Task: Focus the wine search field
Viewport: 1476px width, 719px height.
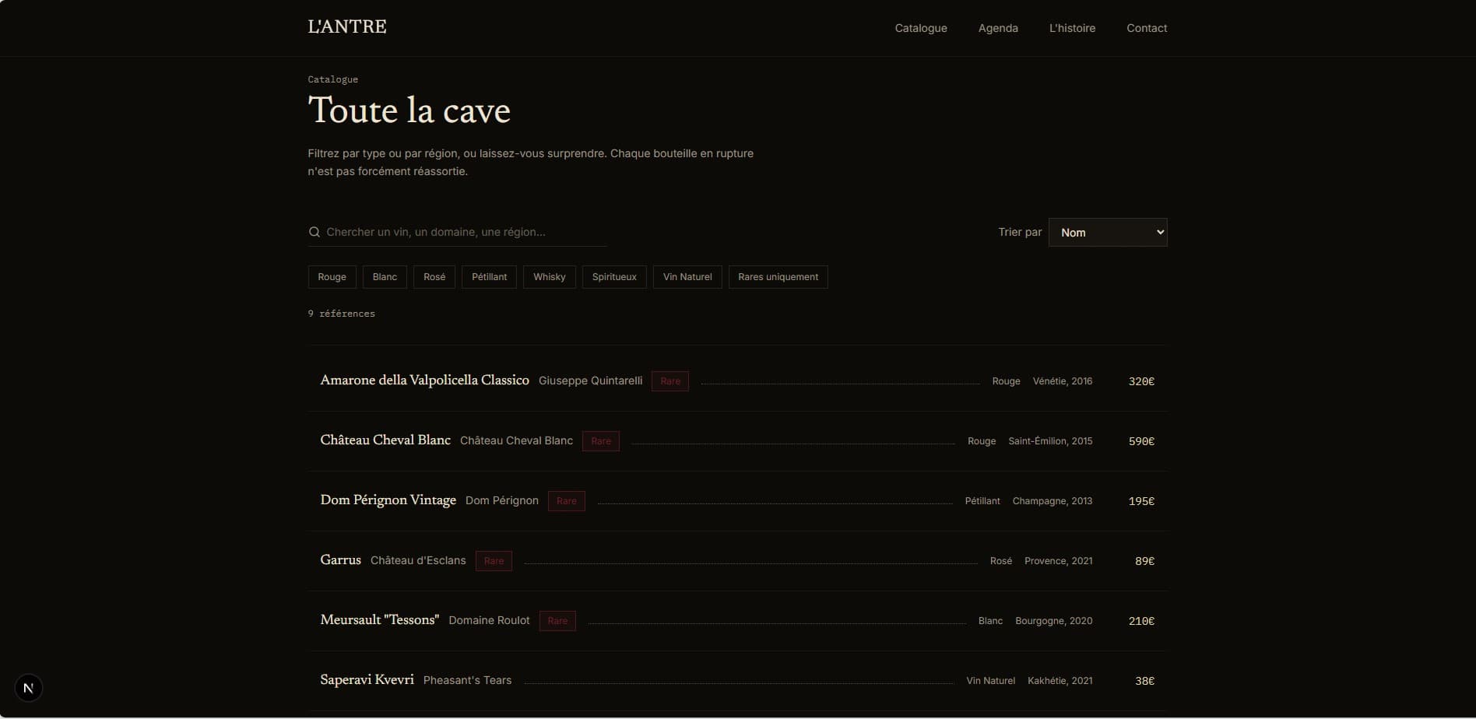Action: click(457, 232)
